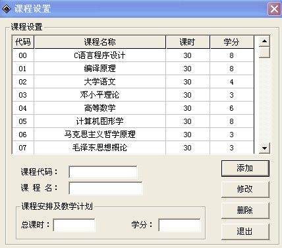Select the 编译原理 course row
Screen dimensions: 282x248
(133, 69)
